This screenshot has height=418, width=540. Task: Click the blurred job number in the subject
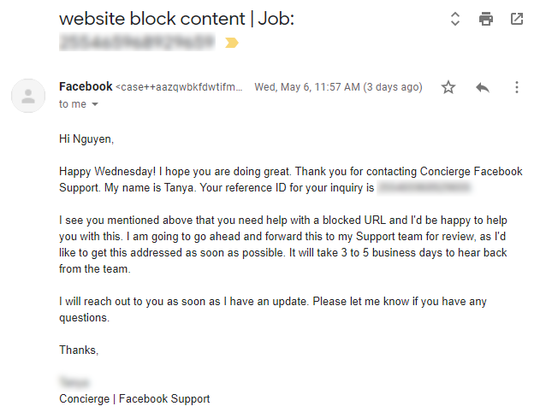(x=137, y=41)
